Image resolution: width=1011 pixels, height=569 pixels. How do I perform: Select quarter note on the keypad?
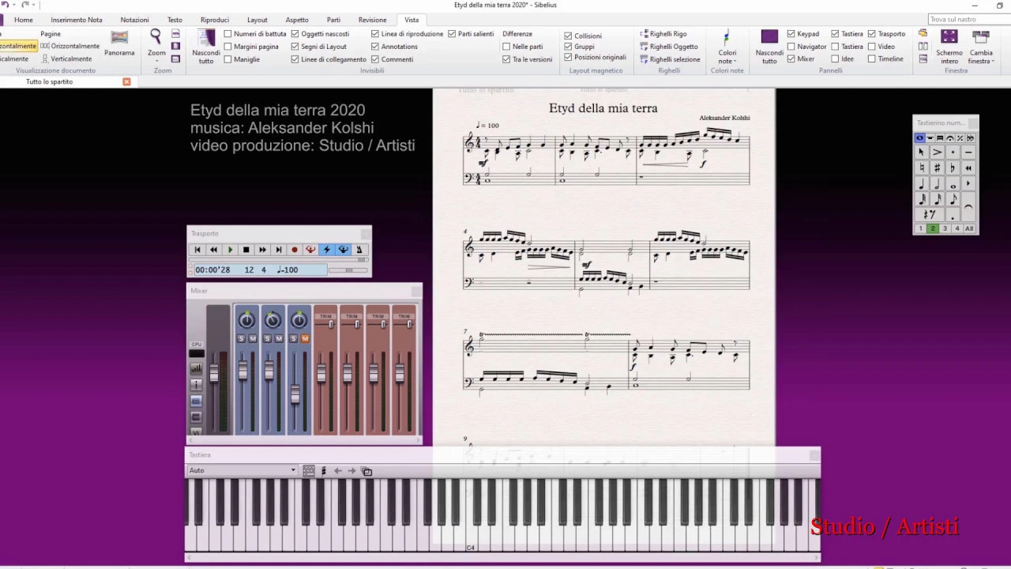click(x=921, y=184)
